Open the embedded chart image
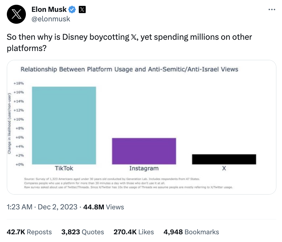Screen dimensions: 282x242 point(141,128)
